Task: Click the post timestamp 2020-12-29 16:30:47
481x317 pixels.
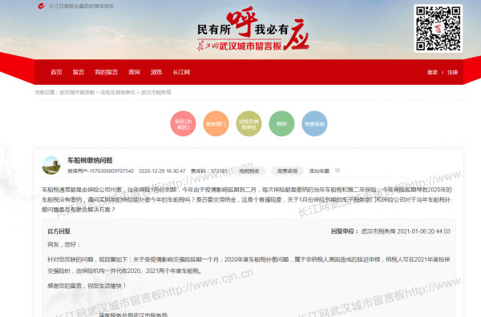Action: point(162,171)
